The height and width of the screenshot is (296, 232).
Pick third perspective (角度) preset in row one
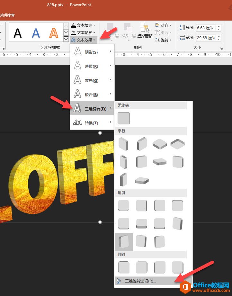tap(159, 205)
